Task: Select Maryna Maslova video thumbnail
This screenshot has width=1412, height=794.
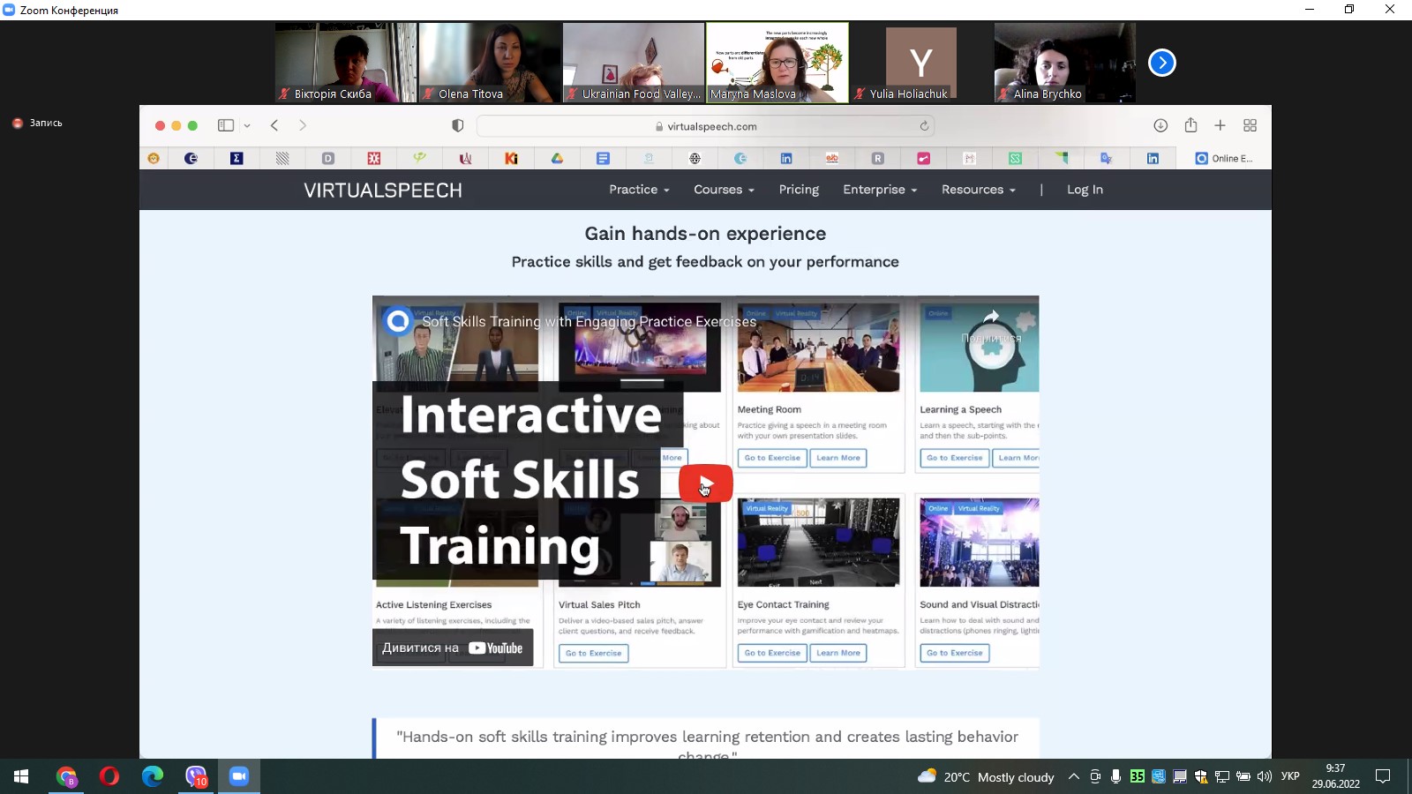Action: point(777,62)
